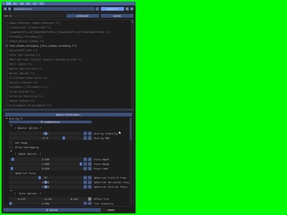
Task: Enable the Allow Overlapping checkbox
Action: [11, 148]
